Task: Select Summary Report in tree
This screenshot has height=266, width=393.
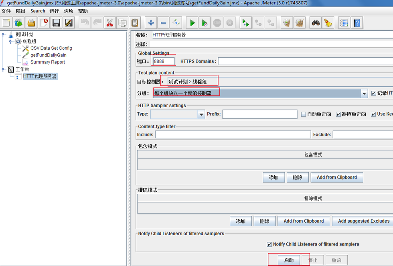Action: pyautogui.click(x=44, y=62)
